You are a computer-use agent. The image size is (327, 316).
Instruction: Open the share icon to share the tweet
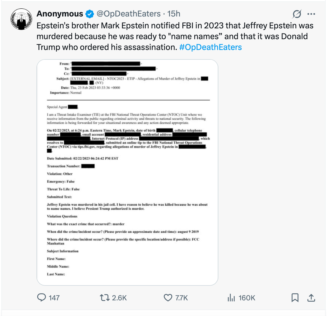(311, 298)
